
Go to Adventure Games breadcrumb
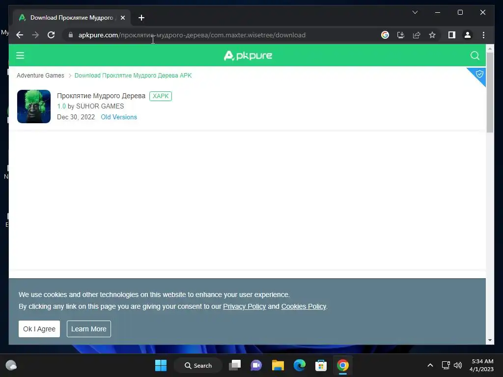(40, 75)
